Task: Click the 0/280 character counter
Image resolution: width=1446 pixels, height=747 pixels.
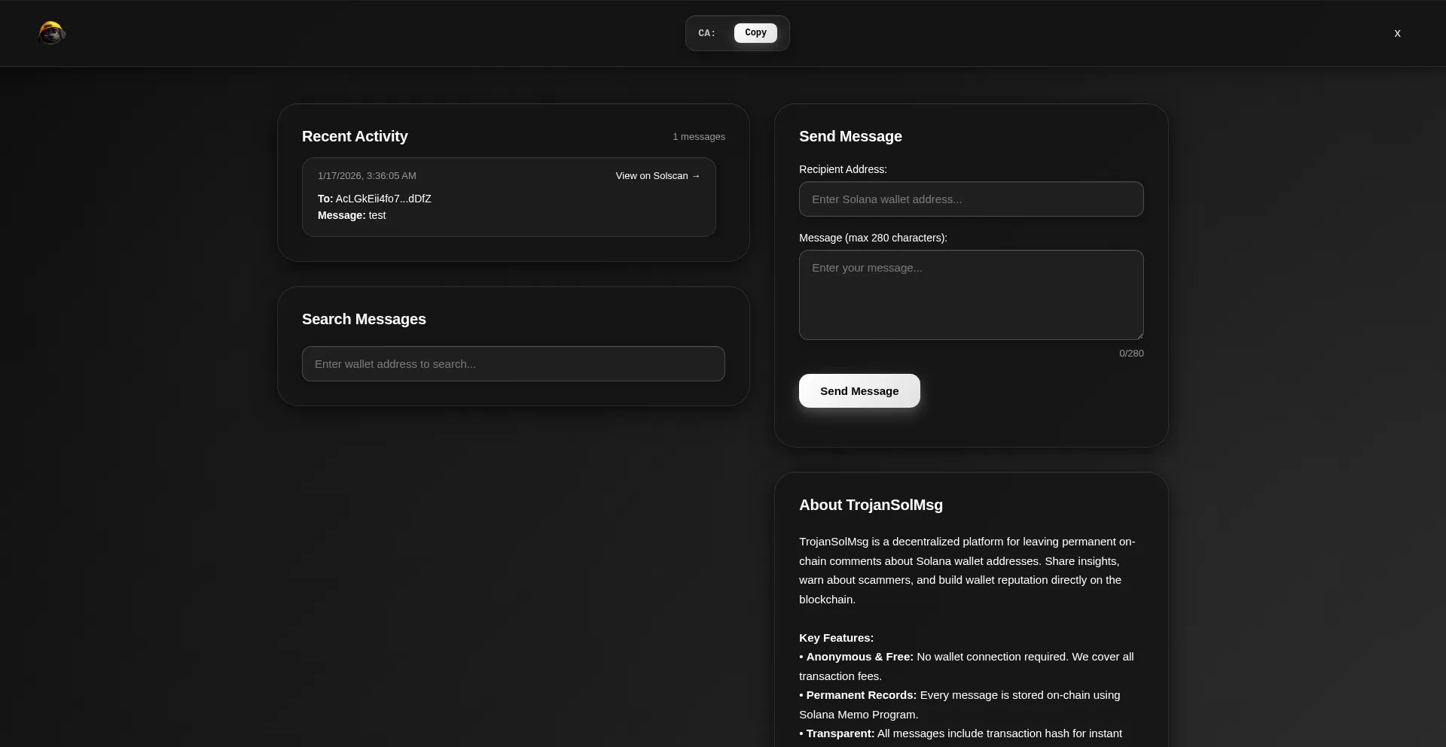Action: (1130, 354)
